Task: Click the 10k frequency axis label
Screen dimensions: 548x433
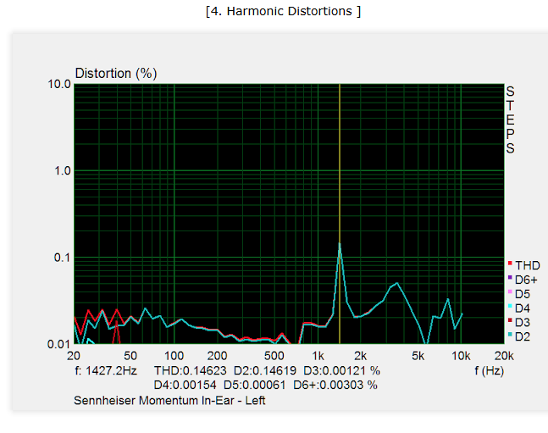Action: 461,356
